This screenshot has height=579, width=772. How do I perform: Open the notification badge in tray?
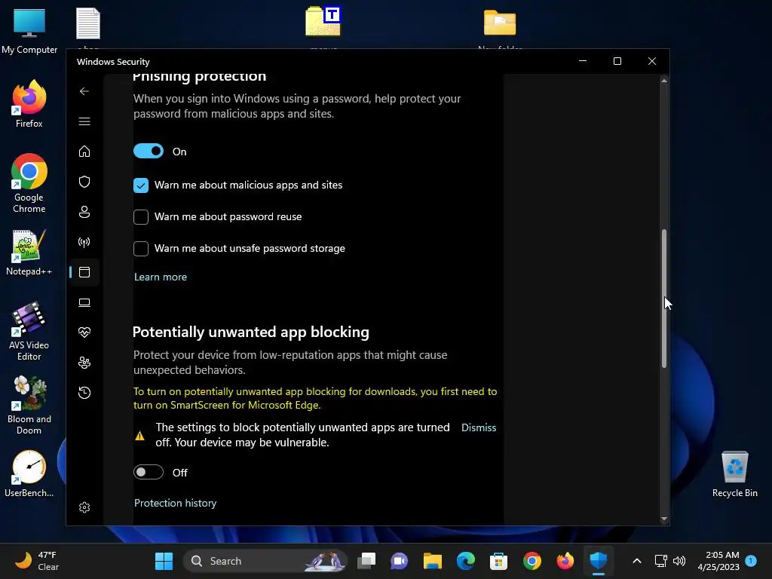pos(751,561)
